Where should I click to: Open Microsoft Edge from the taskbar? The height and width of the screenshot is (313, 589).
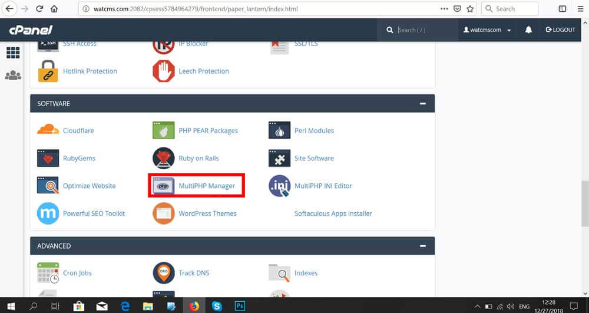[125, 307]
